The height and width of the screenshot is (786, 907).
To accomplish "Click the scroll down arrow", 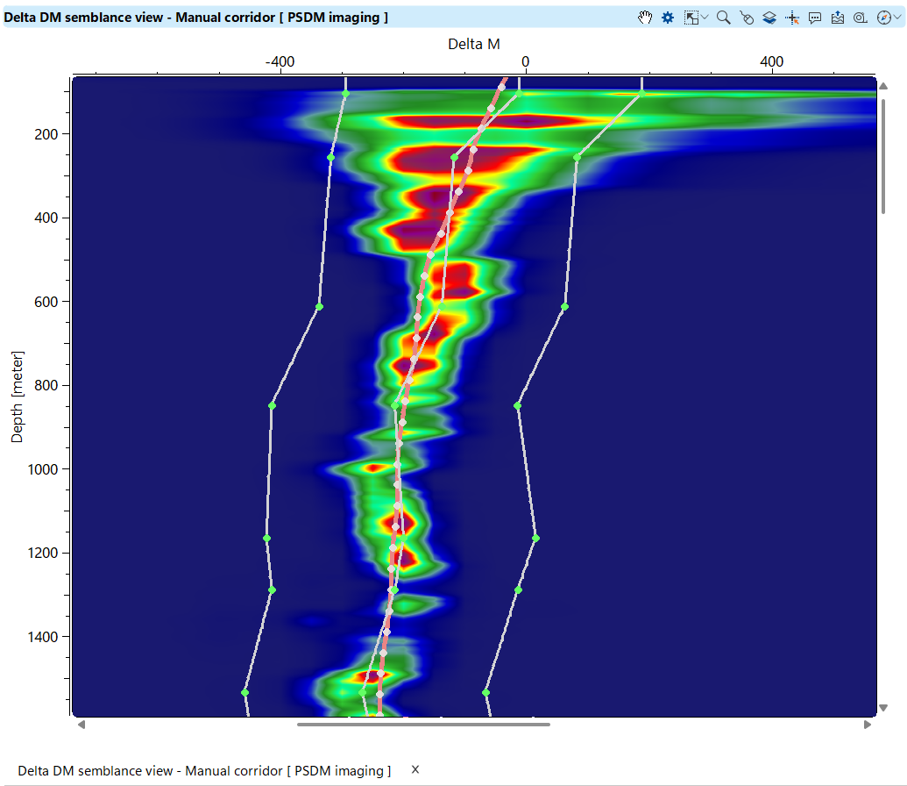I will coord(883,708).
